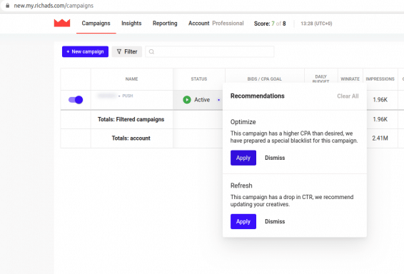The image size is (404, 274).
Task: Click the BIDS / CPA GOAL column header
Action: point(264,78)
